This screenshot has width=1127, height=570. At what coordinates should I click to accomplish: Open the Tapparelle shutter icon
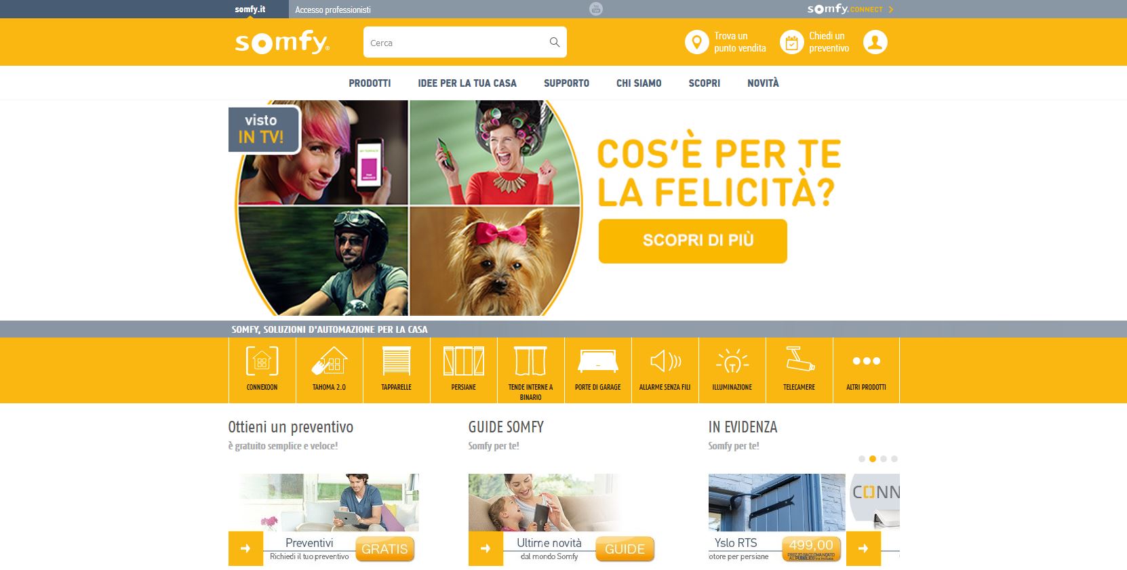(x=396, y=361)
